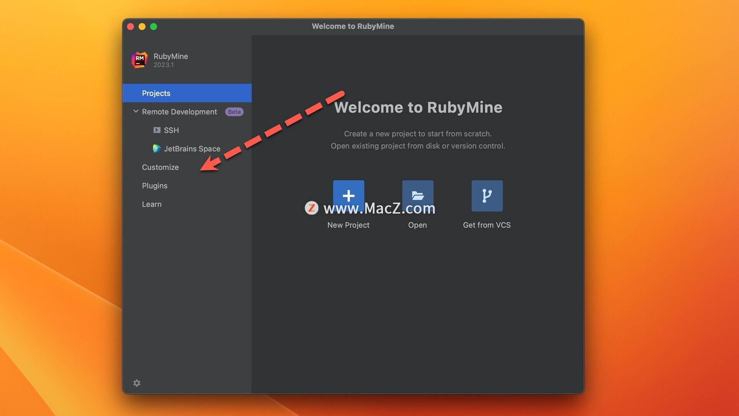The image size is (739, 416).
Task: Click the New Project plus icon
Action: click(348, 196)
